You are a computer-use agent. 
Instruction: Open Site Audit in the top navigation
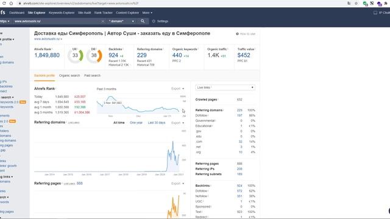84,13
